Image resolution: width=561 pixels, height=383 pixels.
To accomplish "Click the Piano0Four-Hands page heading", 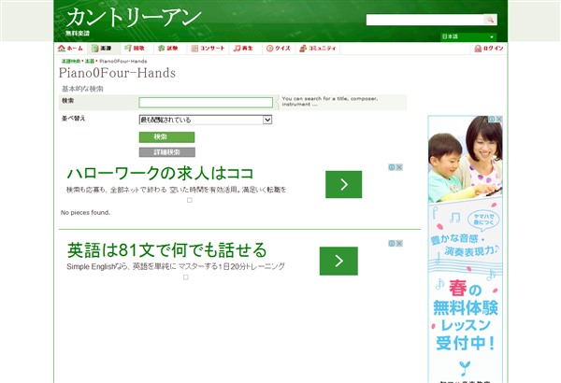I will pos(117,73).
